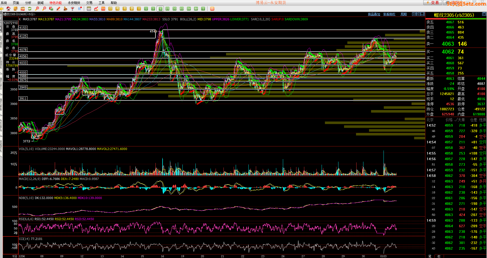Click the back arrow toolbar icon
This screenshot has height=258, width=487.
point(2,9)
